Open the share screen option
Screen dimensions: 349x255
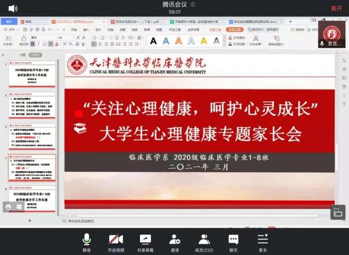point(145,243)
